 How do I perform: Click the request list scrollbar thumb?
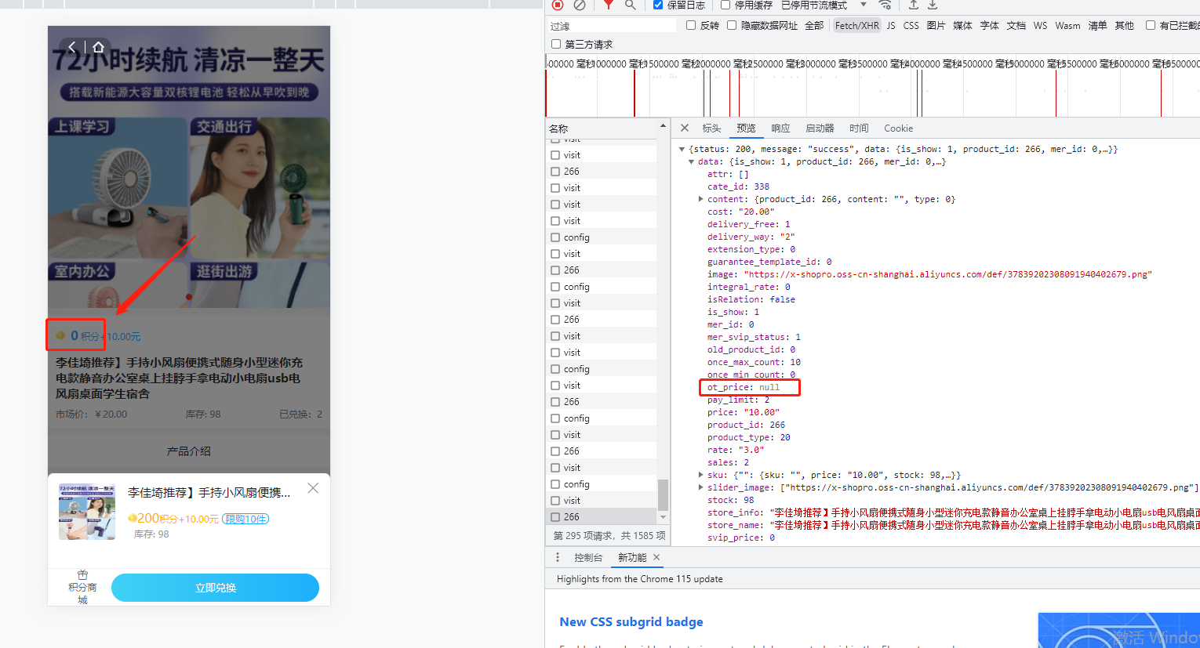pyautogui.click(x=663, y=494)
